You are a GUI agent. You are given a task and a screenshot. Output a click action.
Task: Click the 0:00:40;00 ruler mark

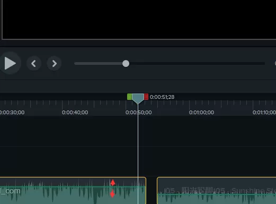75,113
